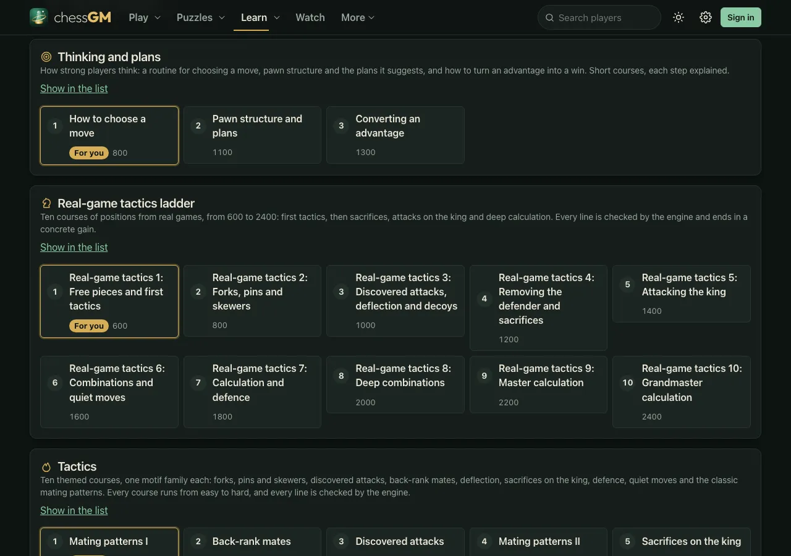
Task: Click the Sign in button
Action: click(x=740, y=17)
